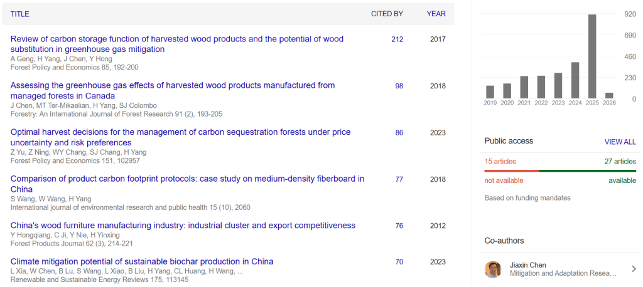Click the 2025 bar in citations chart

592,56
